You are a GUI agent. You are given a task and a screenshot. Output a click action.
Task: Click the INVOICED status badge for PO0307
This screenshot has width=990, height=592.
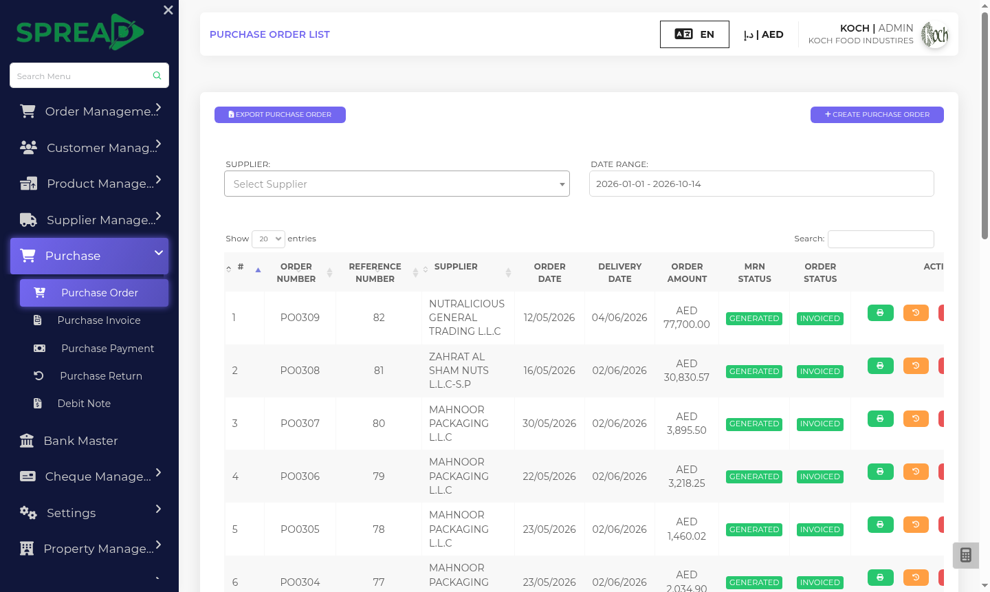pyautogui.click(x=819, y=424)
